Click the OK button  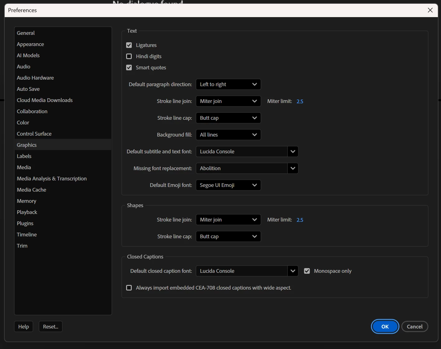385,327
